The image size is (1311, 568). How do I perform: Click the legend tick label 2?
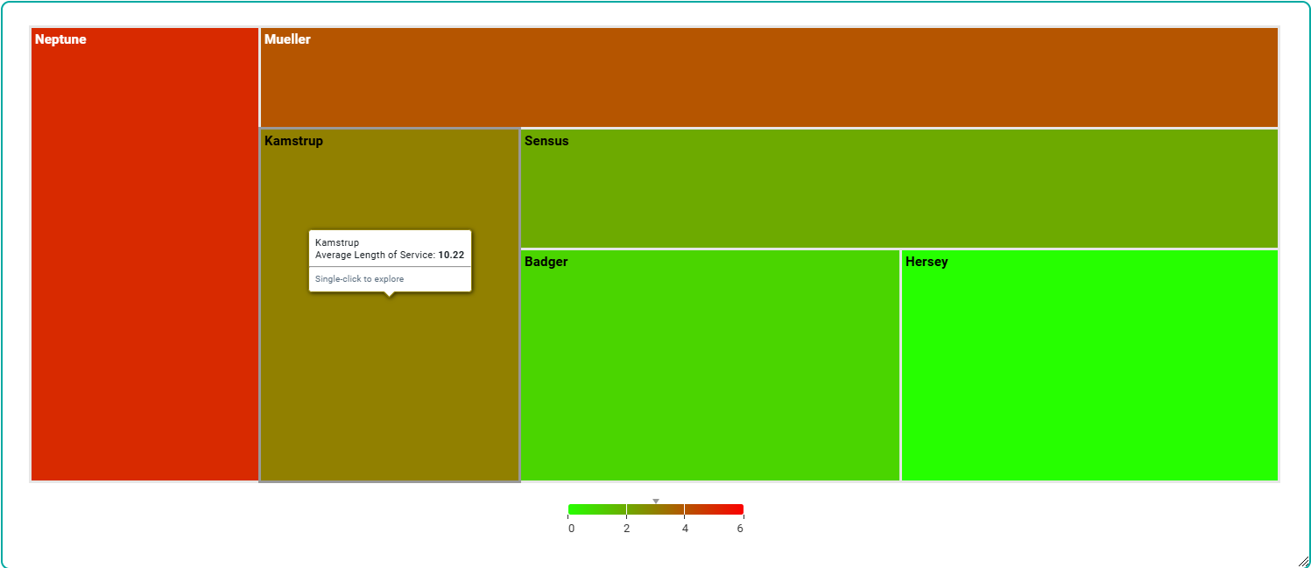(x=626, y=529)
